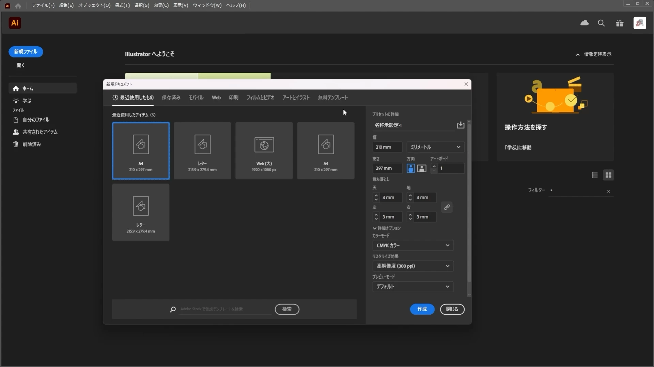Click the height field showing 297 mm
Viewport: 654px width, 367px height.
pos(387,168)
